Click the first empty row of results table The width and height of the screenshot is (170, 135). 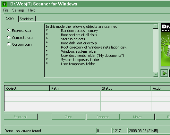pyautogui.click(x=87, y=94)
